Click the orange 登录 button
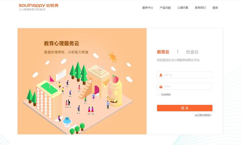Screen dimensions: 242x145 (x=185, y=108)
